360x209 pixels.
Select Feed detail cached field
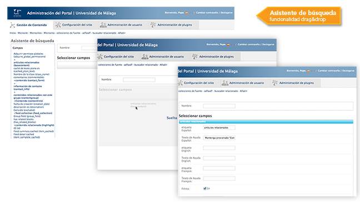click(27, 136)
